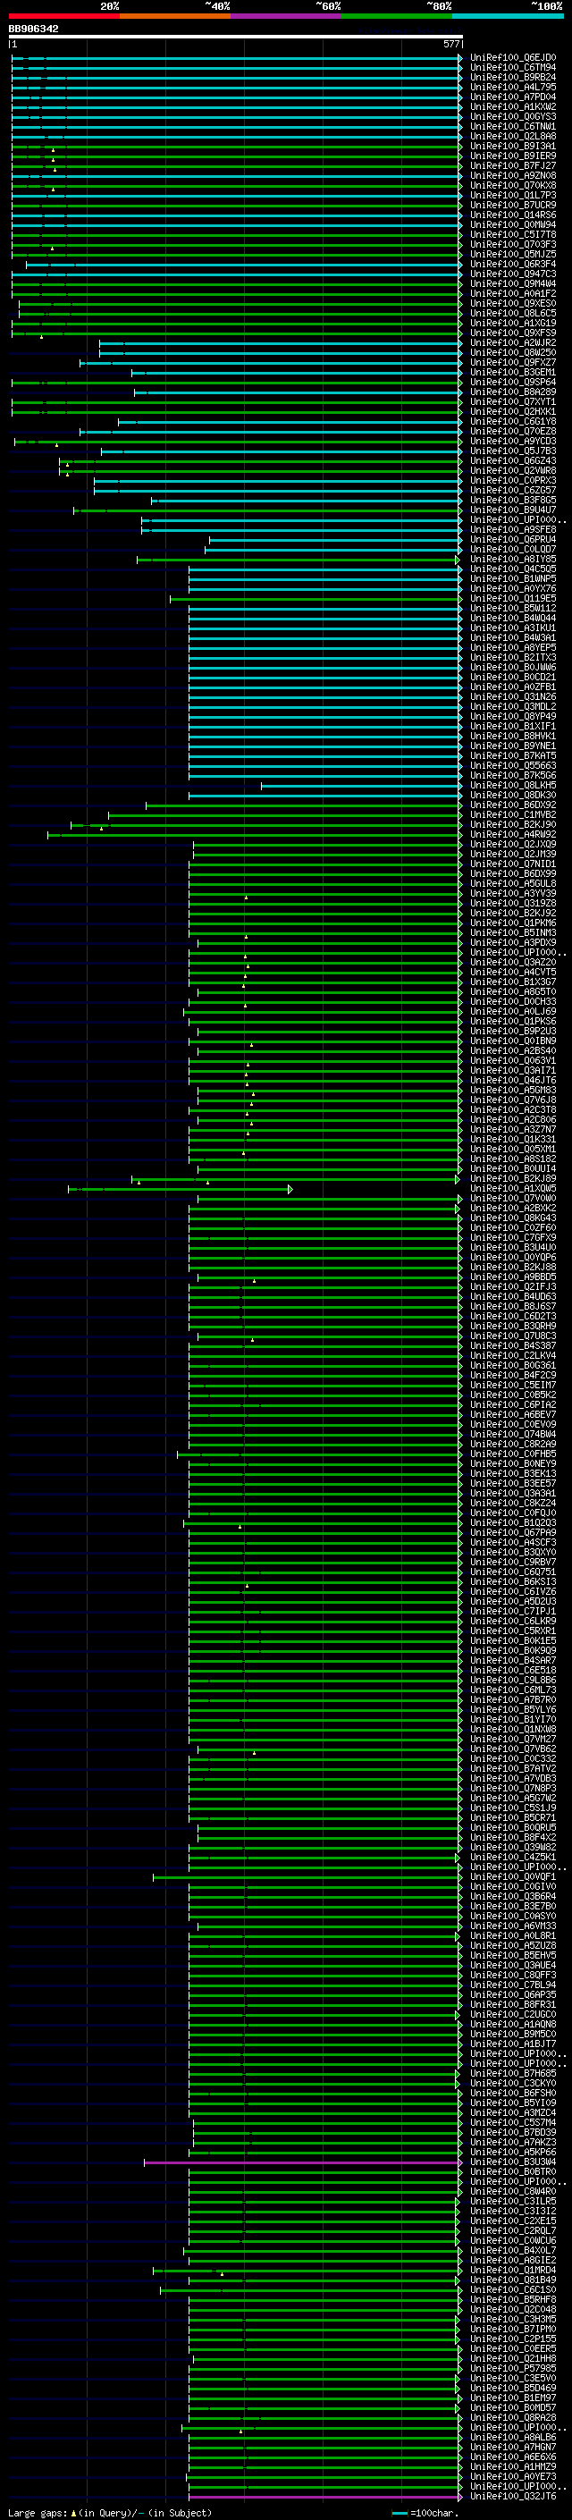The height and width of the screenshot is (2520, 572).
Task: Select the UniRef100_Q9FXZ7 label
Action: coord(513,362)
